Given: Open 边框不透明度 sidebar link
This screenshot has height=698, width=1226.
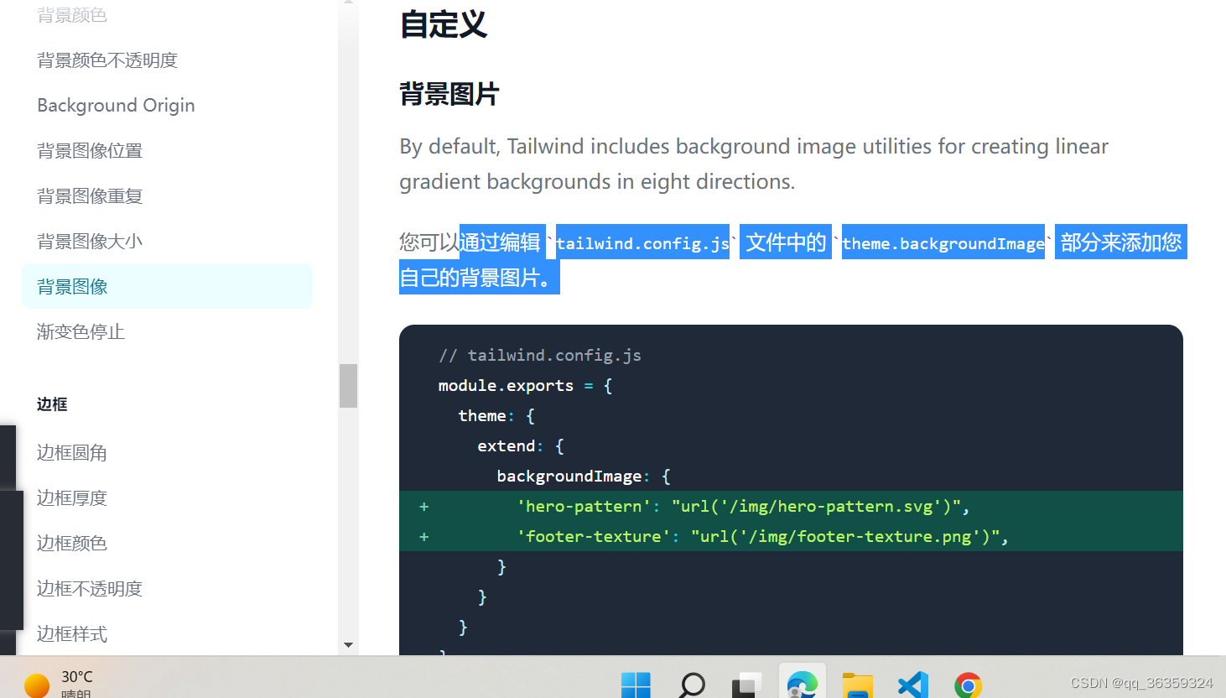Looking at the screenshot, I should click(90, 589).
